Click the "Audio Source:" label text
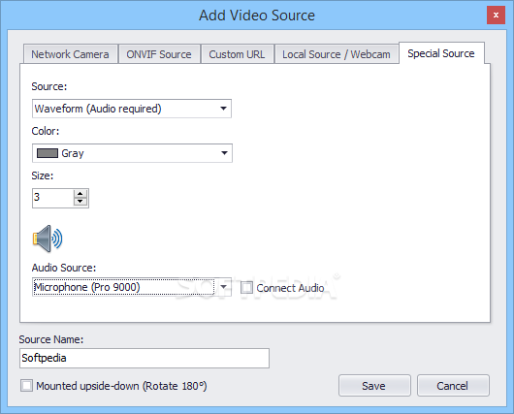 tap(64, 268)
